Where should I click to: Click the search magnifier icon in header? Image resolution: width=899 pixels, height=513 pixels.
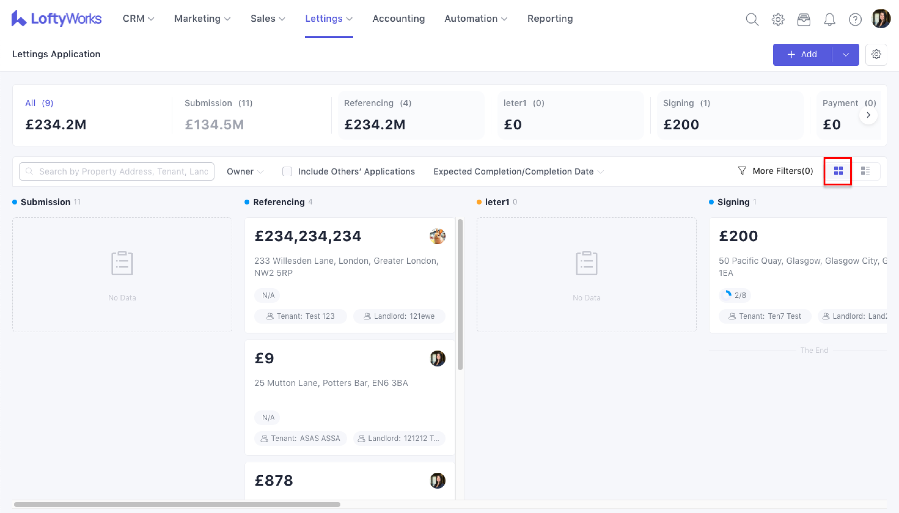752,19
